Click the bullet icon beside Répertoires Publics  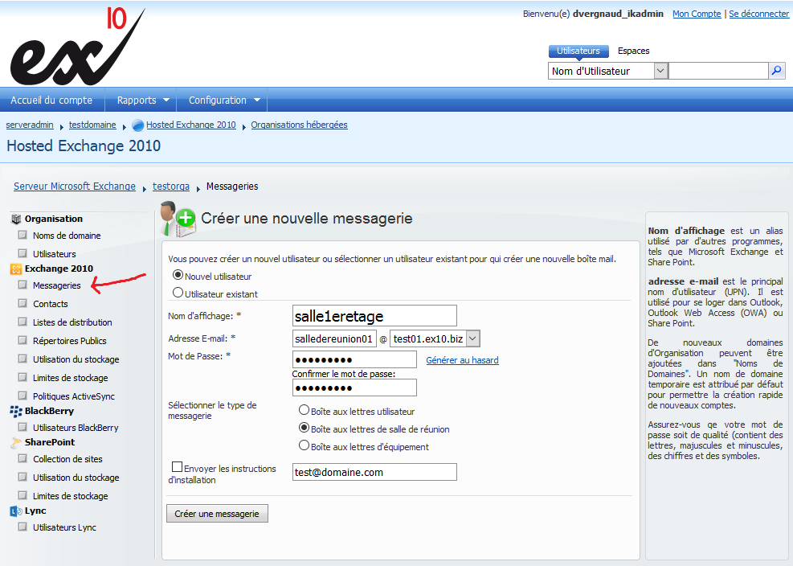[x=22, y=340]
